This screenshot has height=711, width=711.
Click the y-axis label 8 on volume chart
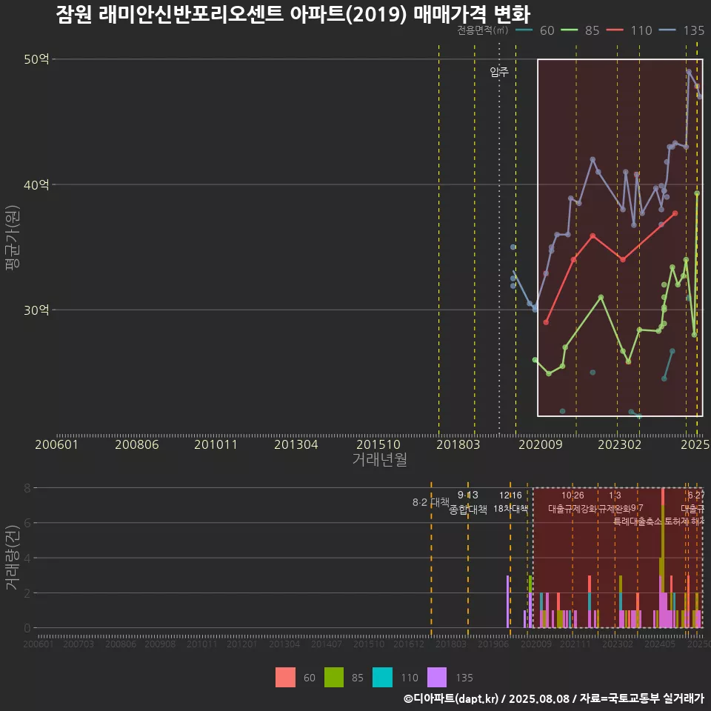click(x=27, y=488)
